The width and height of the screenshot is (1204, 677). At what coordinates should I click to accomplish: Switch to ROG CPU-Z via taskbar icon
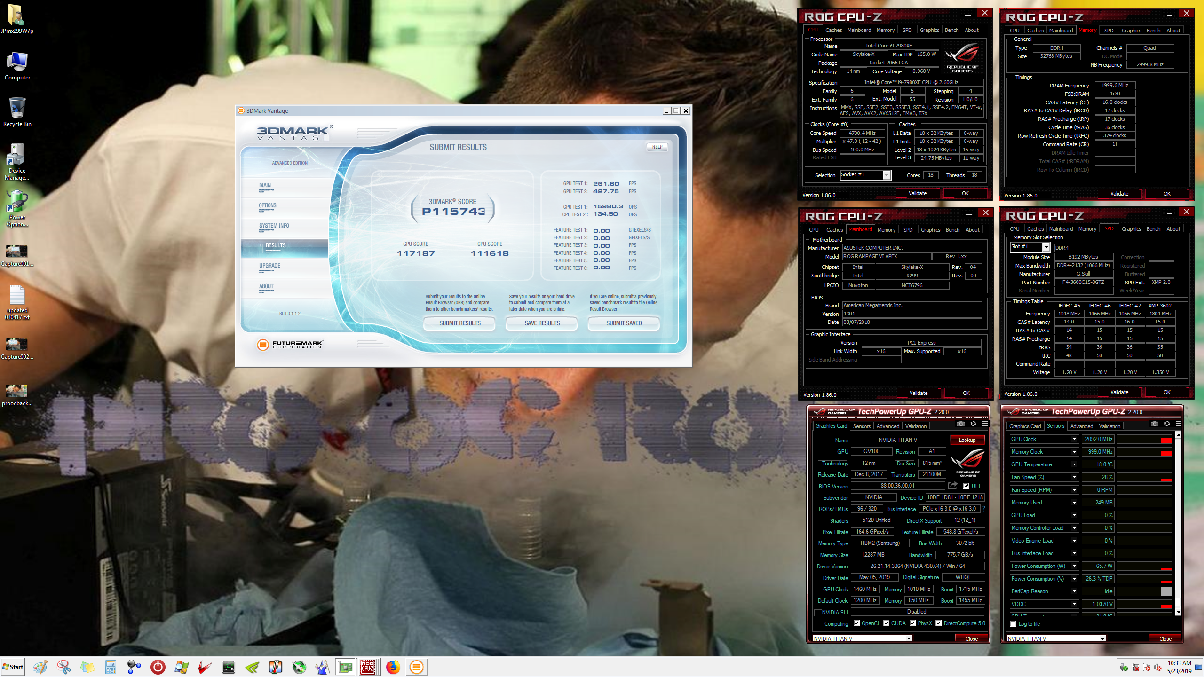(368, 667)
